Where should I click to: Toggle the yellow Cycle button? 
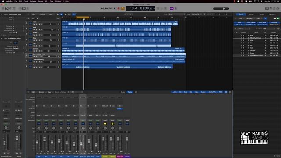tap(122, 8)
